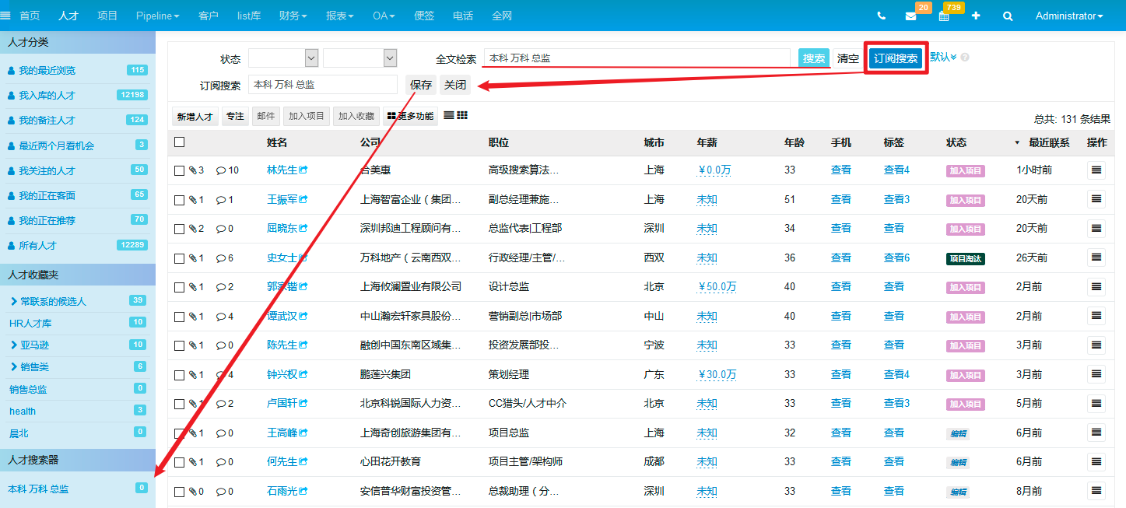1126x508 pixels.
Task: Check the box for 石雨光 row
Action: coord(180,492)
